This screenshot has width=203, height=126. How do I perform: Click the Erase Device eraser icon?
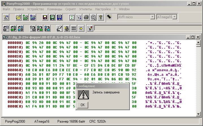tap(59, 28)
